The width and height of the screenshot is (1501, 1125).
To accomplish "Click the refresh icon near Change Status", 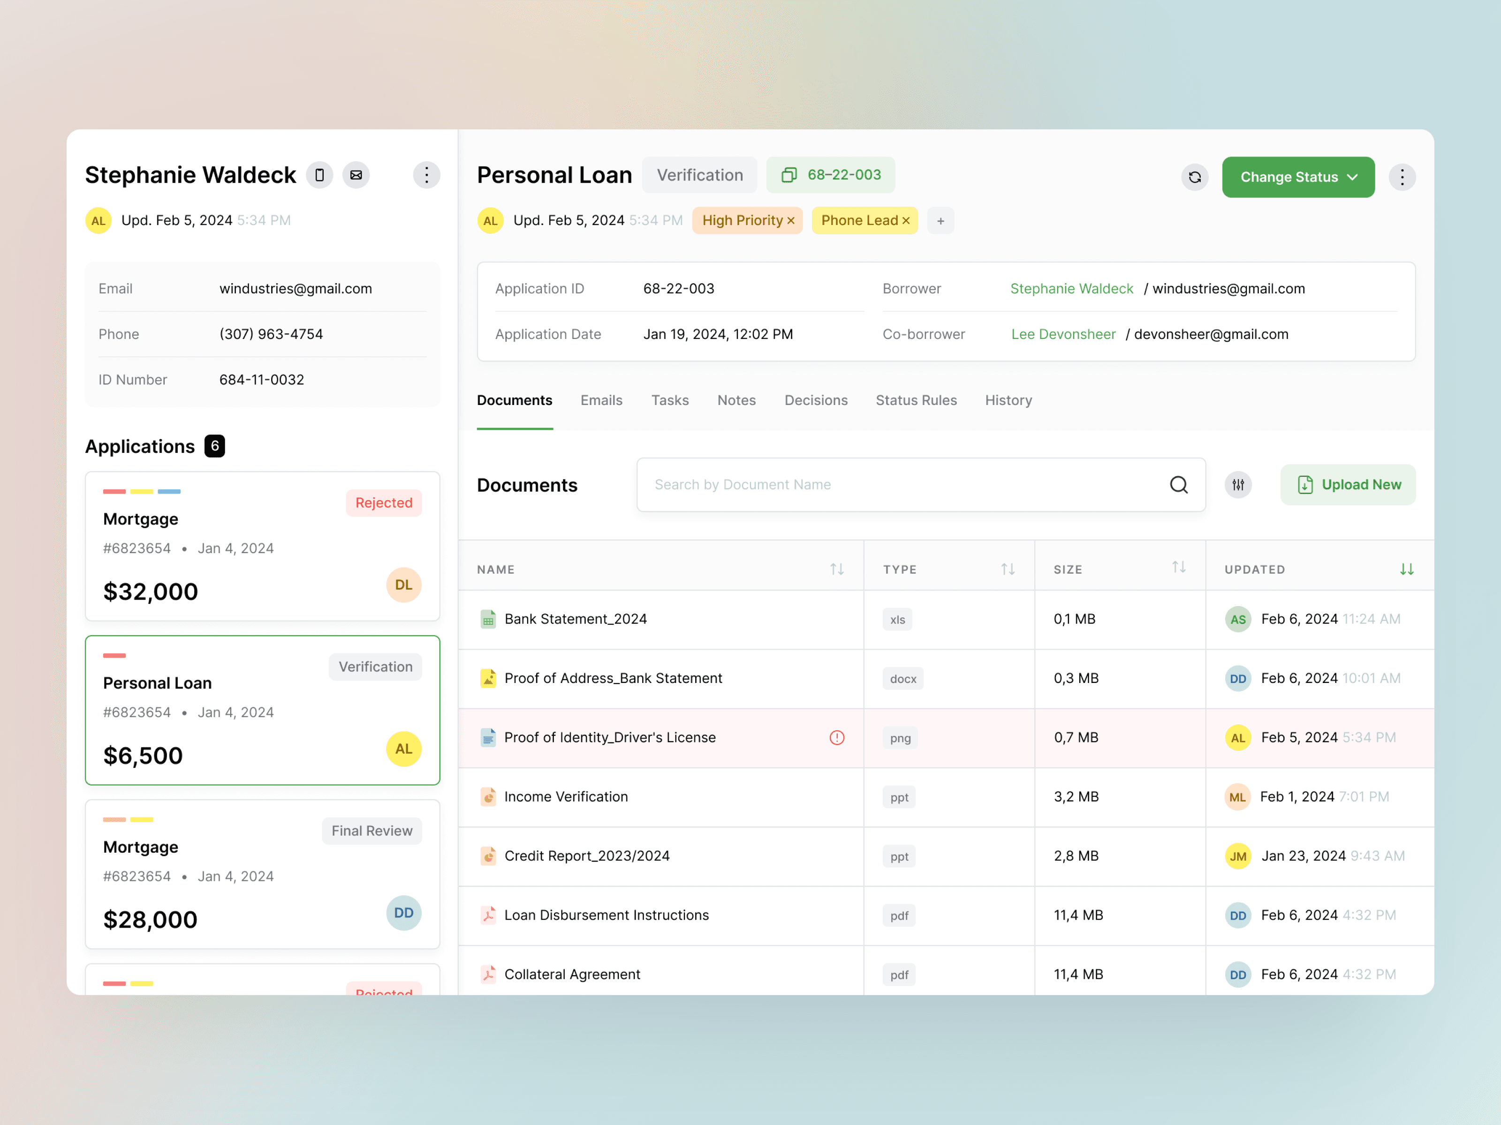I will tap(1194, 178).
